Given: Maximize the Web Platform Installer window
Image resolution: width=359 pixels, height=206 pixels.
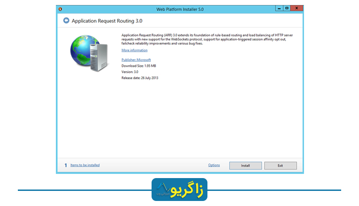Looking at the screenshot, I should tap(287, 8).
